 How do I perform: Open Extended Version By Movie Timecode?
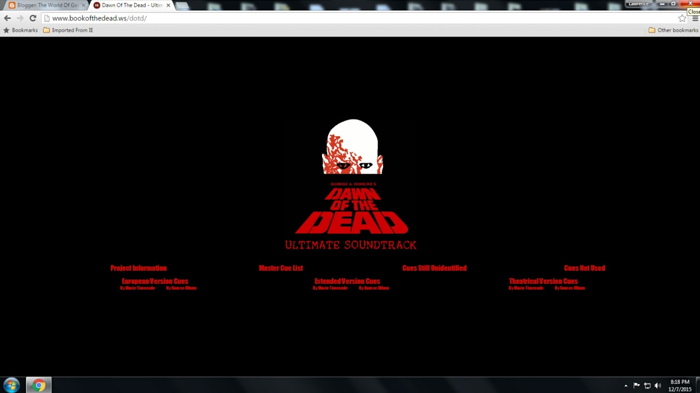tap(330, 288)
